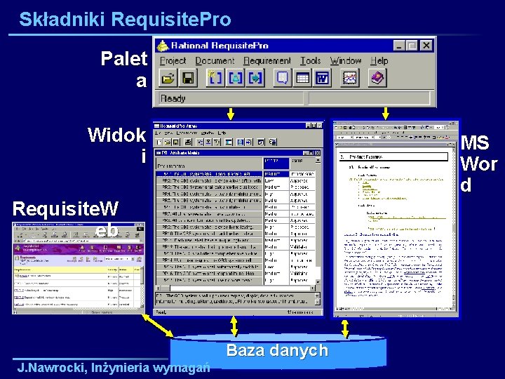Click the Ready status bar text
The image size is (505, 379).
point(173,98)
